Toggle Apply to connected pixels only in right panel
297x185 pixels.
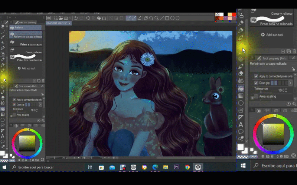click(256, 76)
